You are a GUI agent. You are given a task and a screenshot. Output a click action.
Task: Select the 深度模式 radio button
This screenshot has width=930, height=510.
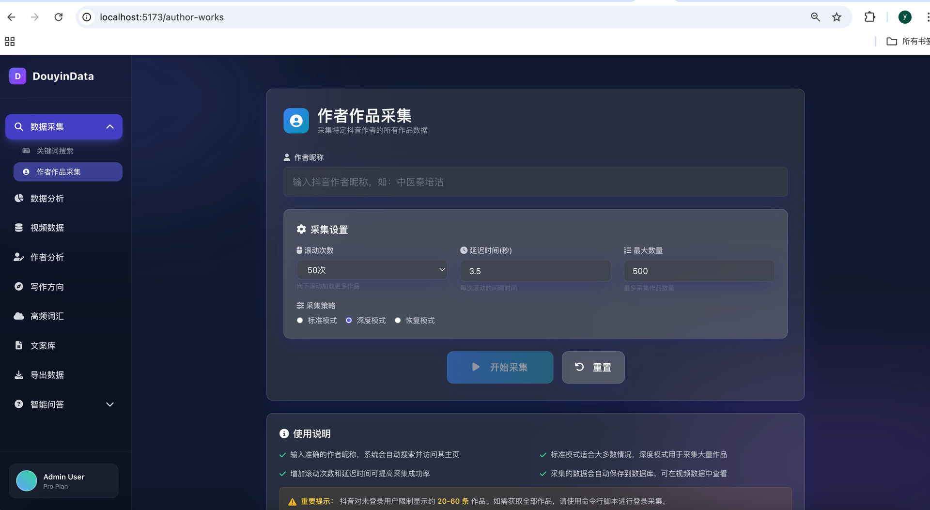349,320
